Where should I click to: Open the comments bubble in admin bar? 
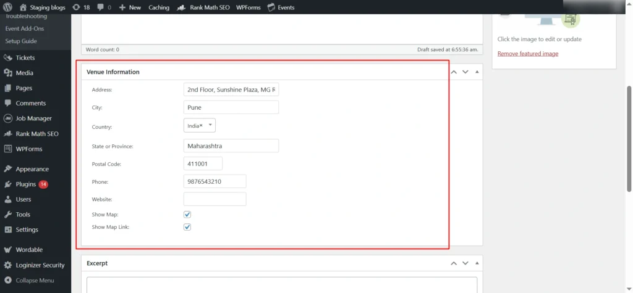pyautogui.click(x=100, y=7)
